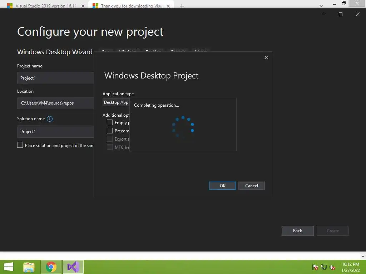The image size is (366, 274).
Task: Edit the Location path field
Action: (55, 103)
